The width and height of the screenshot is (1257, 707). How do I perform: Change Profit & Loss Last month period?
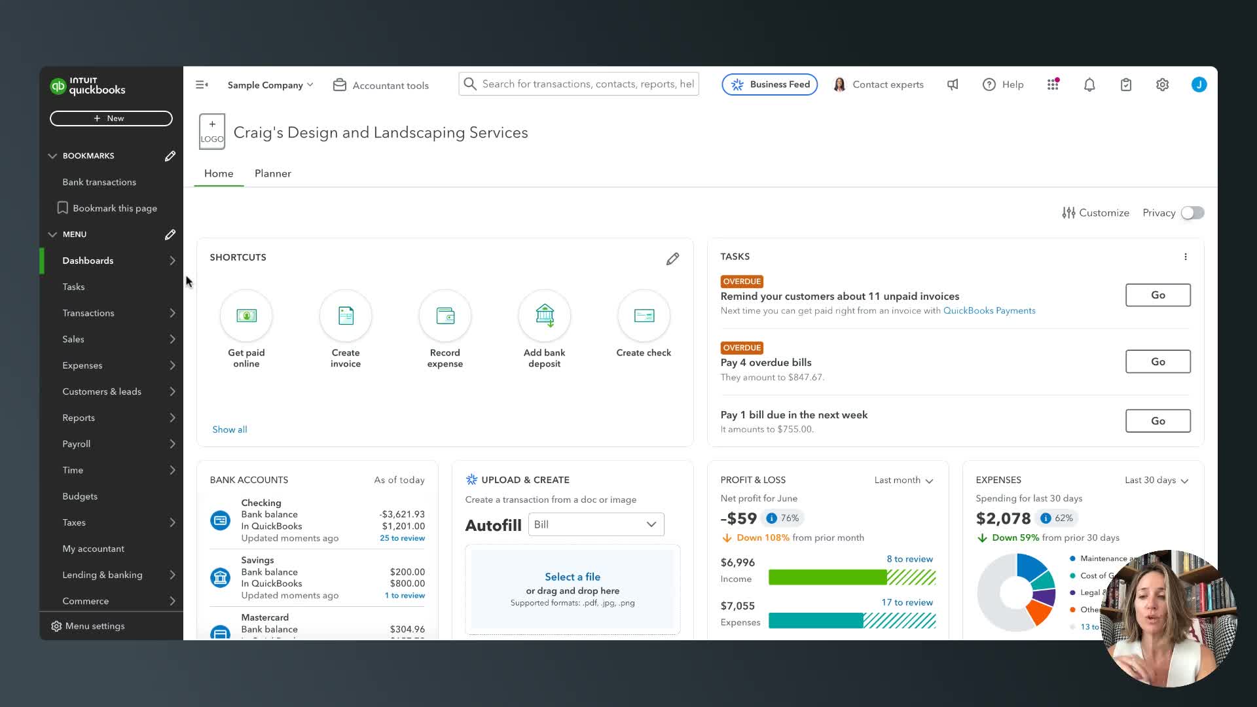click(x=903, y=480)
